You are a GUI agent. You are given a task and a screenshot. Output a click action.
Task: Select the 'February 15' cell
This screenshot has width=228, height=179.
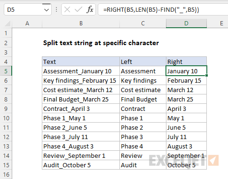(x=186, y=80)
